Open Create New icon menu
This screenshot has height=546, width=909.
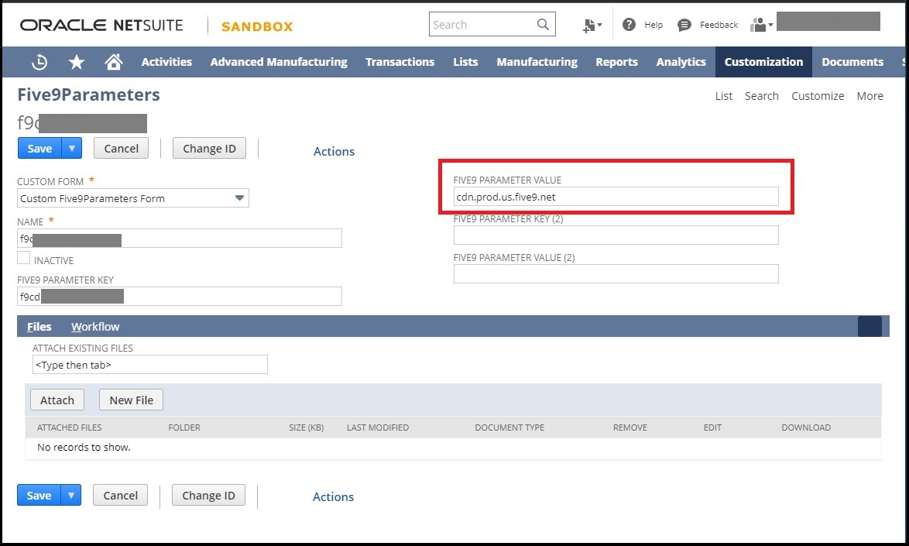pyautogui.click(x=592, y=25)
